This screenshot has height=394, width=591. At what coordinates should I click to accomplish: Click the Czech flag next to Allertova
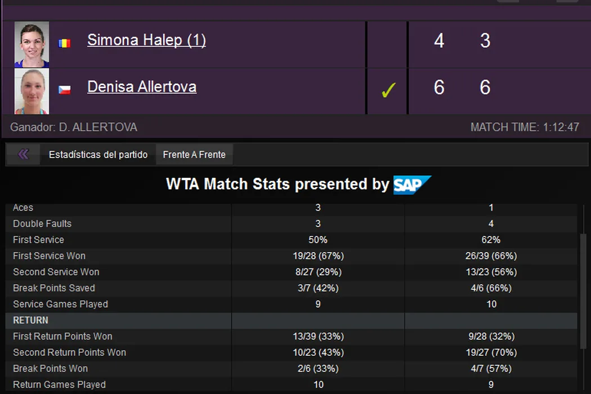[65, 89]
